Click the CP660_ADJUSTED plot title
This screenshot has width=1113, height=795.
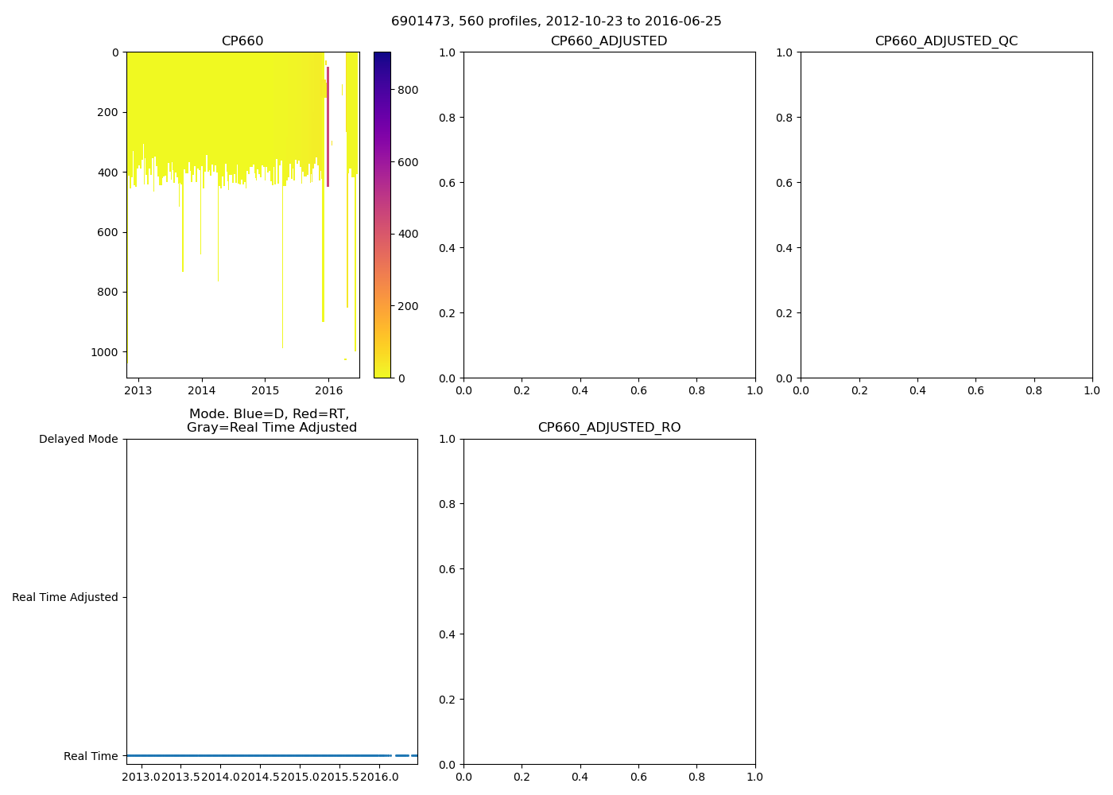[609, 41]
